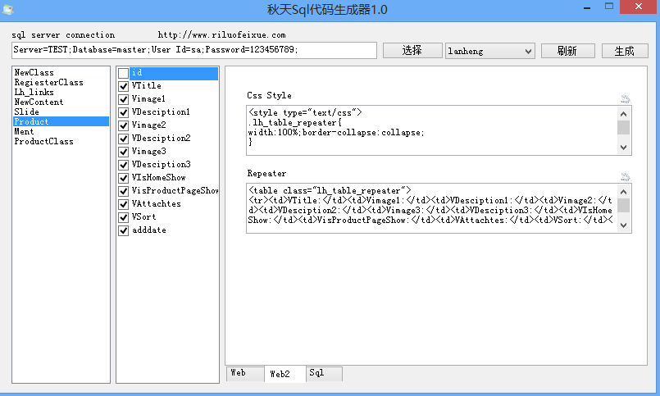Maximize the application window

[609, 7]
